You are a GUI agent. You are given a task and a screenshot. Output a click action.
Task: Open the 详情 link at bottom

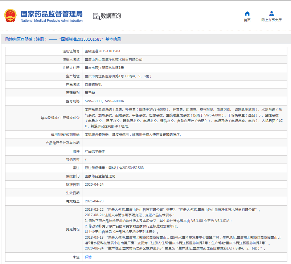point(88,257)
